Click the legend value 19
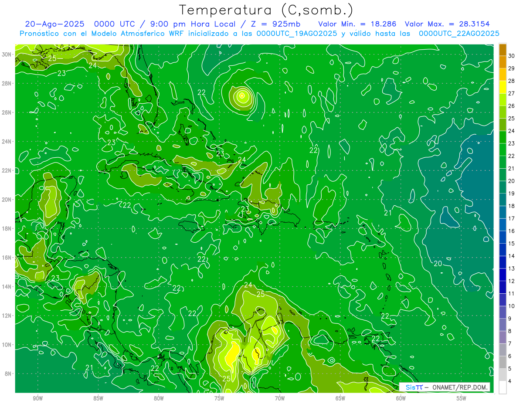Screen dimensions: 523x404 [x=511, y=194]
